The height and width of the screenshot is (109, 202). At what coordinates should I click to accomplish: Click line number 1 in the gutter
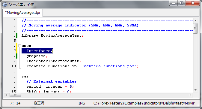(15, 20)
